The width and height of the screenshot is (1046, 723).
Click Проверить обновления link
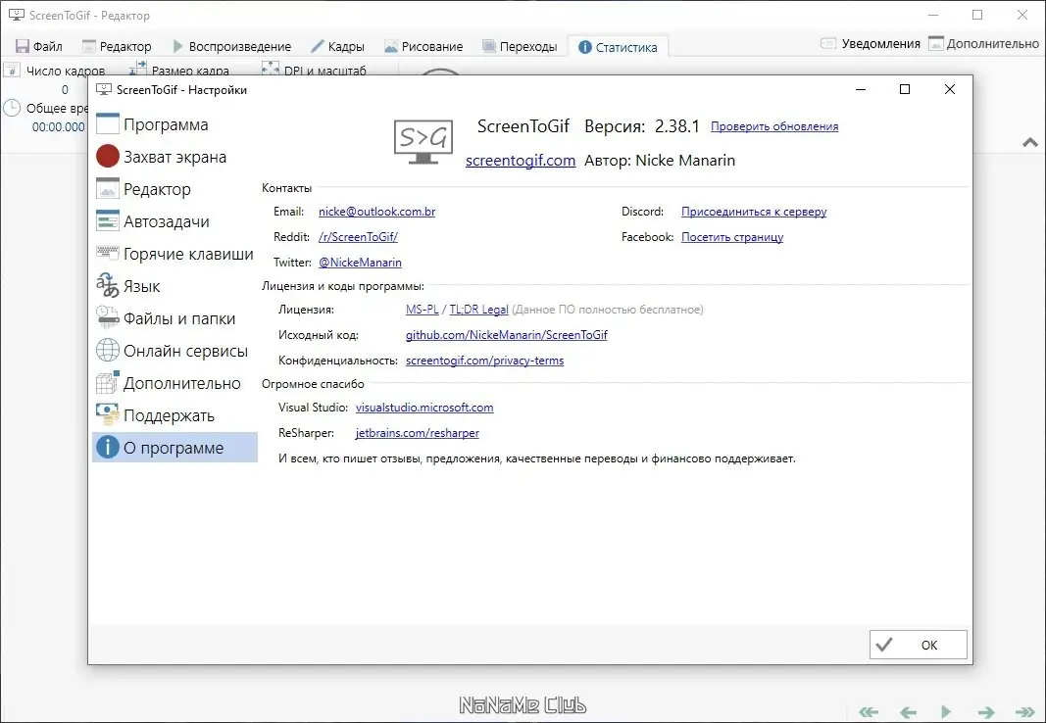(x=774, y=126)
